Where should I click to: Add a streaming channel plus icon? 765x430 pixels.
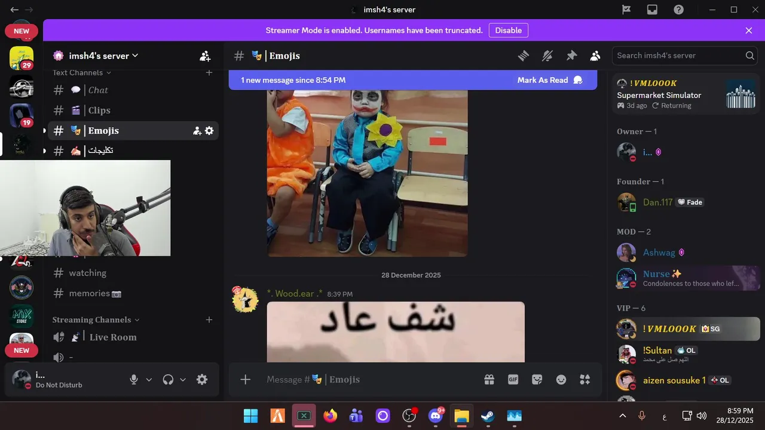(209, 320)
